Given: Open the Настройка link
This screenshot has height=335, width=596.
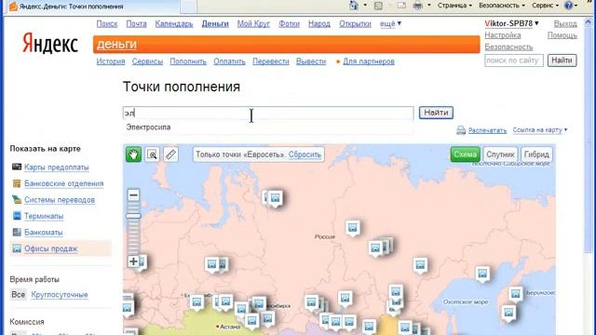Looking at the screenshot, I should 503,35.
